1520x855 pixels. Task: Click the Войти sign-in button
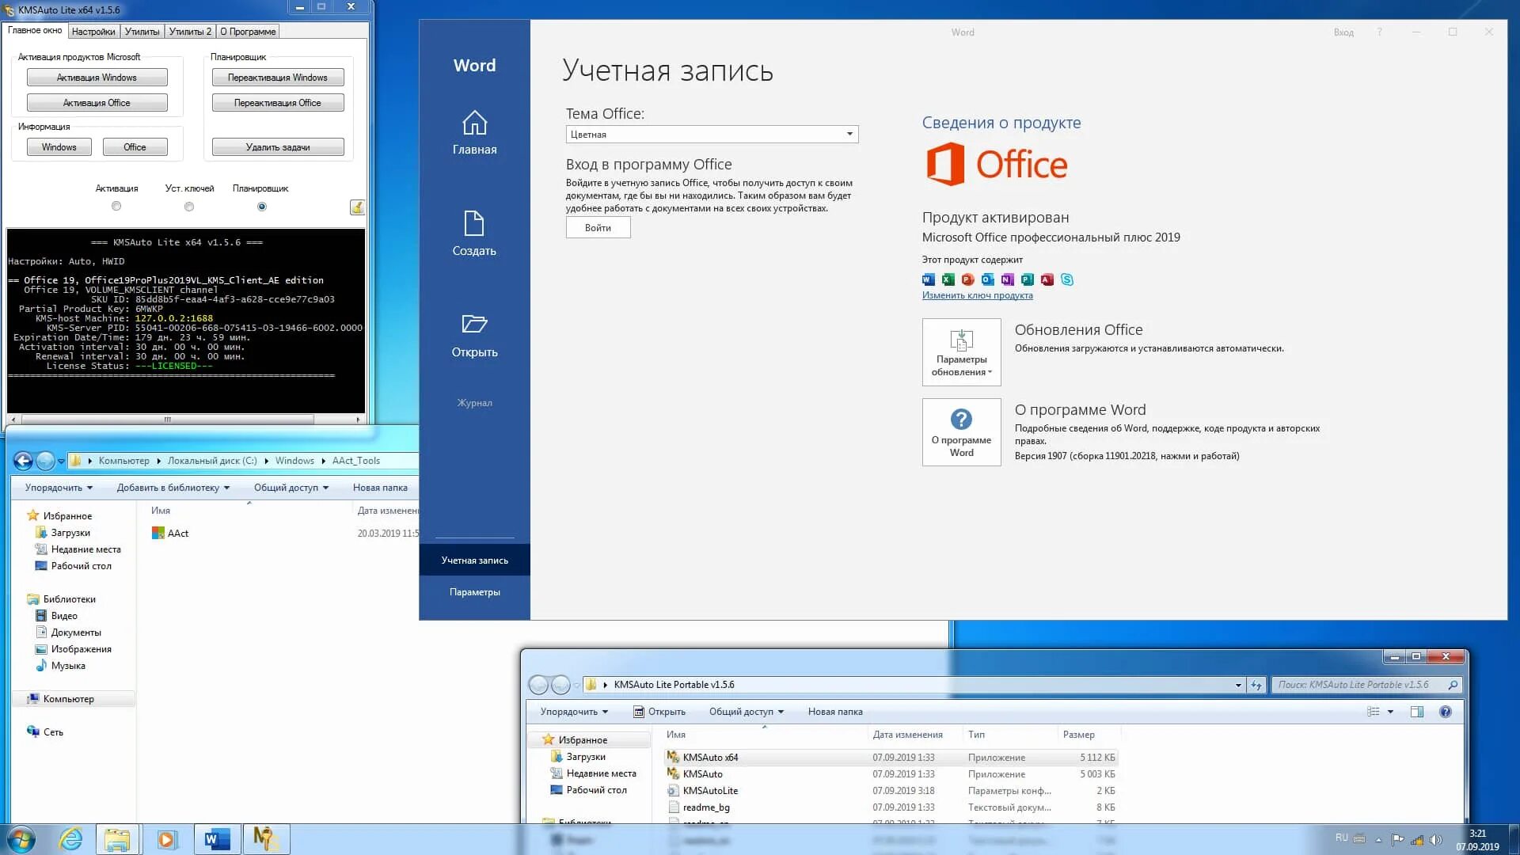[598, 228]
